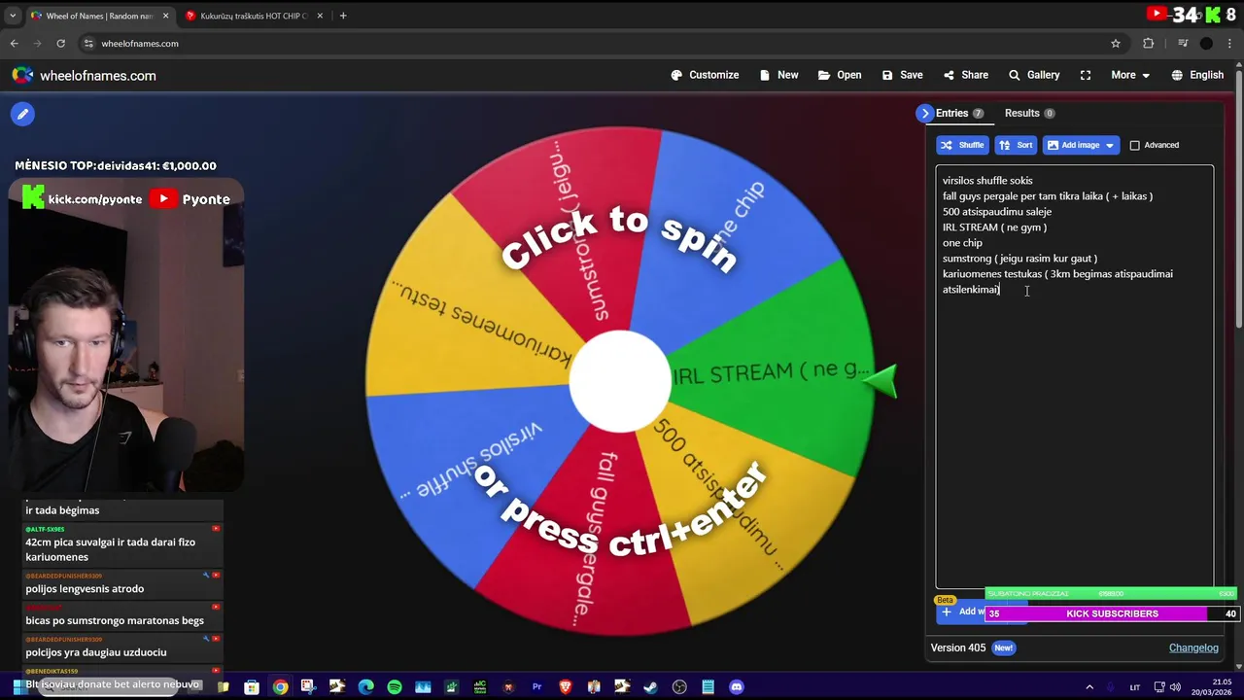
Task: Expand the More dropdown menu
Action: (1130, 75)
